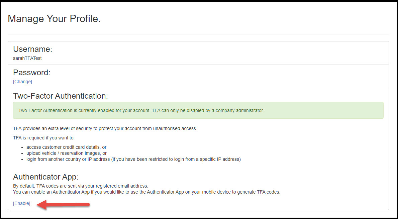Click 'specific IP address' text in last bullet
The height and width of the screenshot is (219, 398).
click(220, 159)
